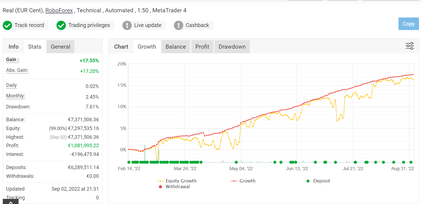Switch chart to the Balance tab
422x204 pixels.
pyautogui.click(x=176, y=47)
